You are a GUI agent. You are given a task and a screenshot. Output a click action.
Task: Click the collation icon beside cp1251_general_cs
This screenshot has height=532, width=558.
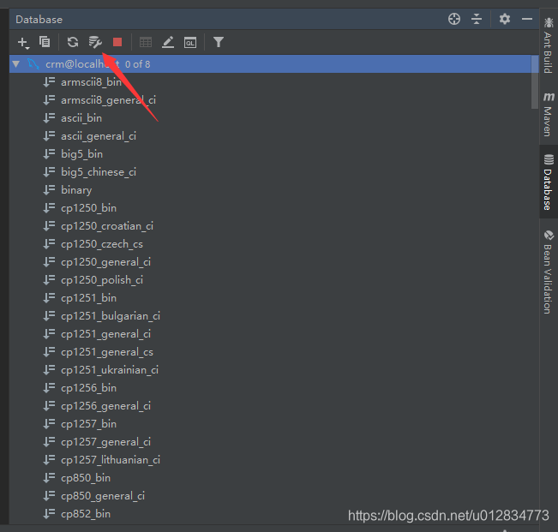(49, 352)
